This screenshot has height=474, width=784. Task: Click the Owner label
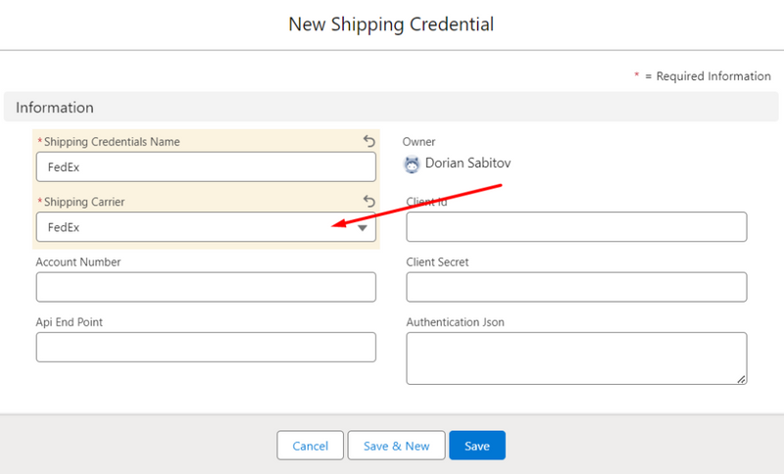(419, 142)
